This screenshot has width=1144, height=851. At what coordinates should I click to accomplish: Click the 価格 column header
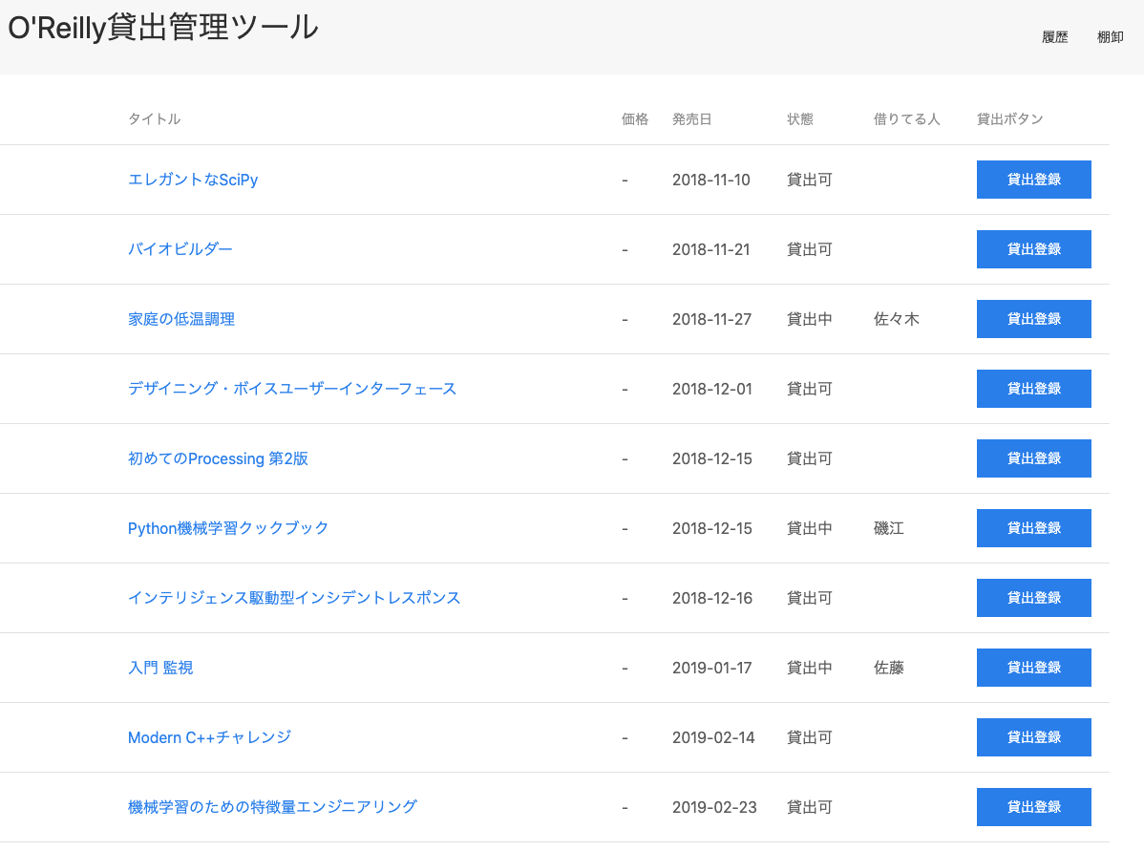pos(635,119)
